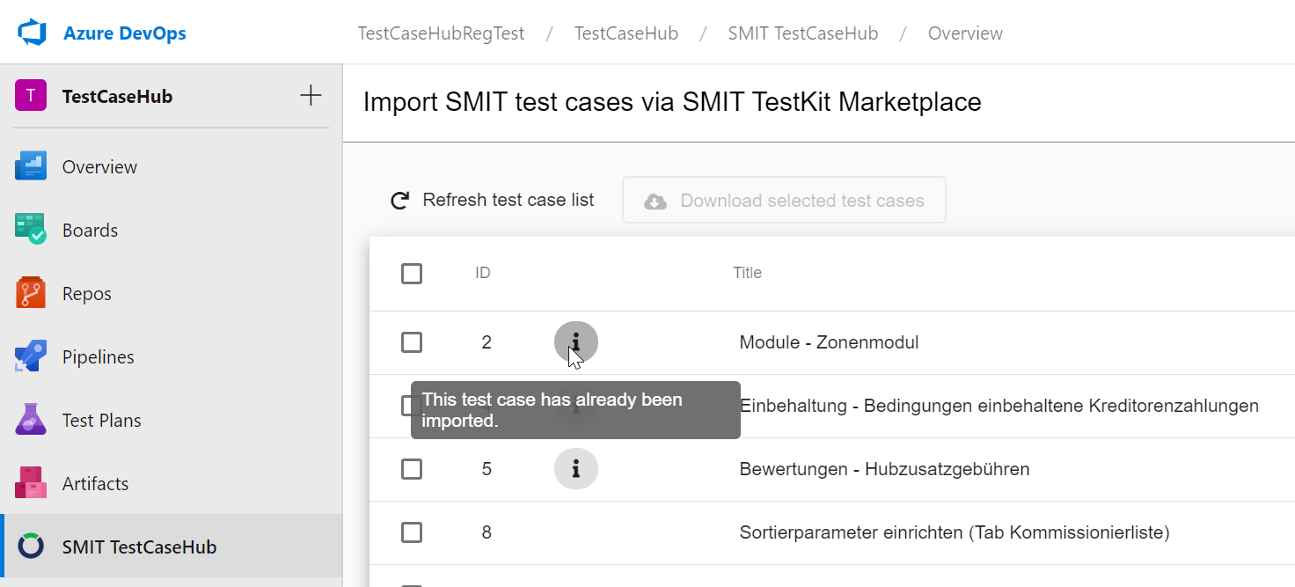Click the Azure DevOps logo icon
This screenshot has width=1295, height=587.
[x=32, y=33]
